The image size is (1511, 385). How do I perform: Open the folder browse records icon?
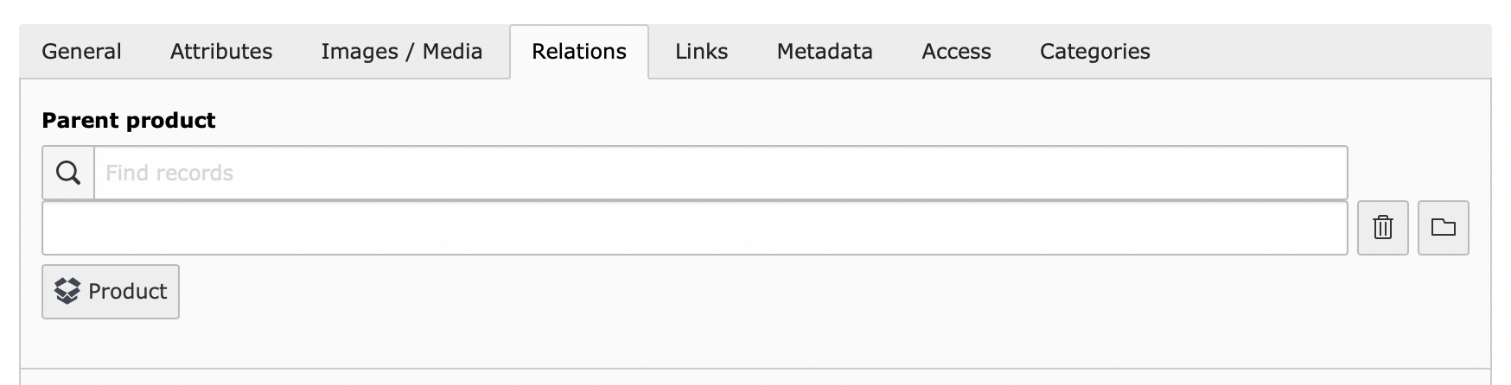tap(1444, 227)
